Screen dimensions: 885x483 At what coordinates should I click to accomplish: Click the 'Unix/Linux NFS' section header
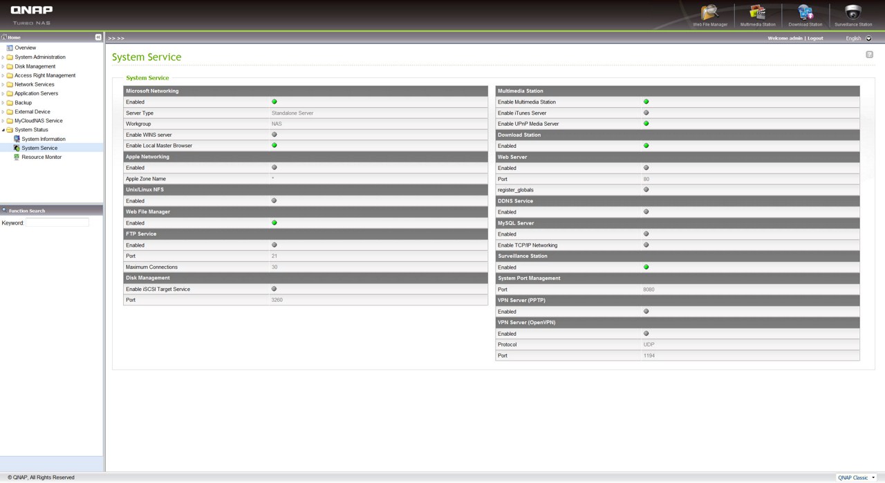pos(306,189)
